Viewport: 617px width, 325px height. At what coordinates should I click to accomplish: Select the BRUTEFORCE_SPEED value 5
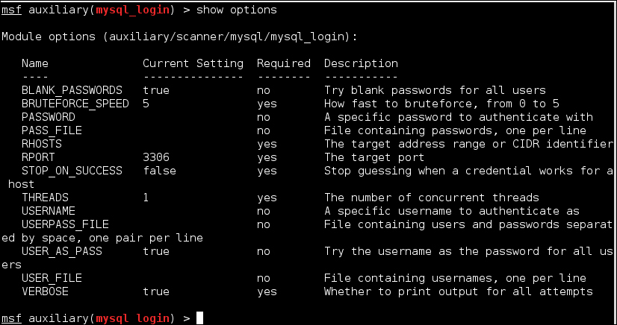click(146, 104)
